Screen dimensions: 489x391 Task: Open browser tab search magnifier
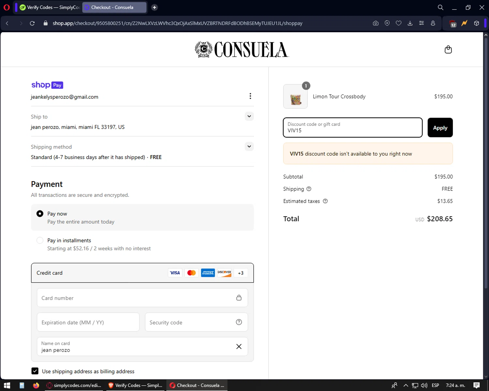click(440, 7)
